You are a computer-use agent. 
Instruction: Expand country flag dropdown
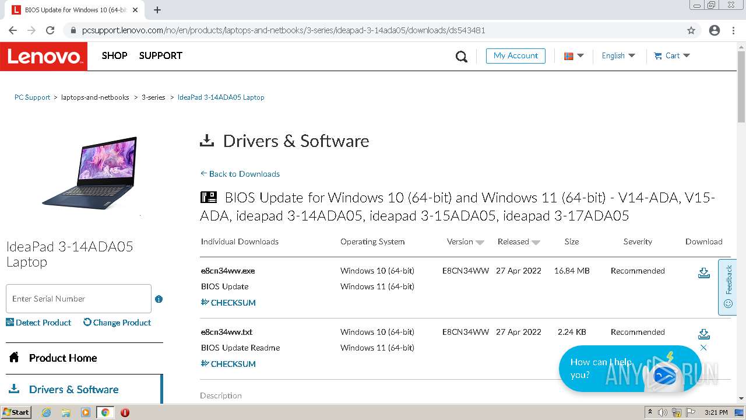point(574,56)
